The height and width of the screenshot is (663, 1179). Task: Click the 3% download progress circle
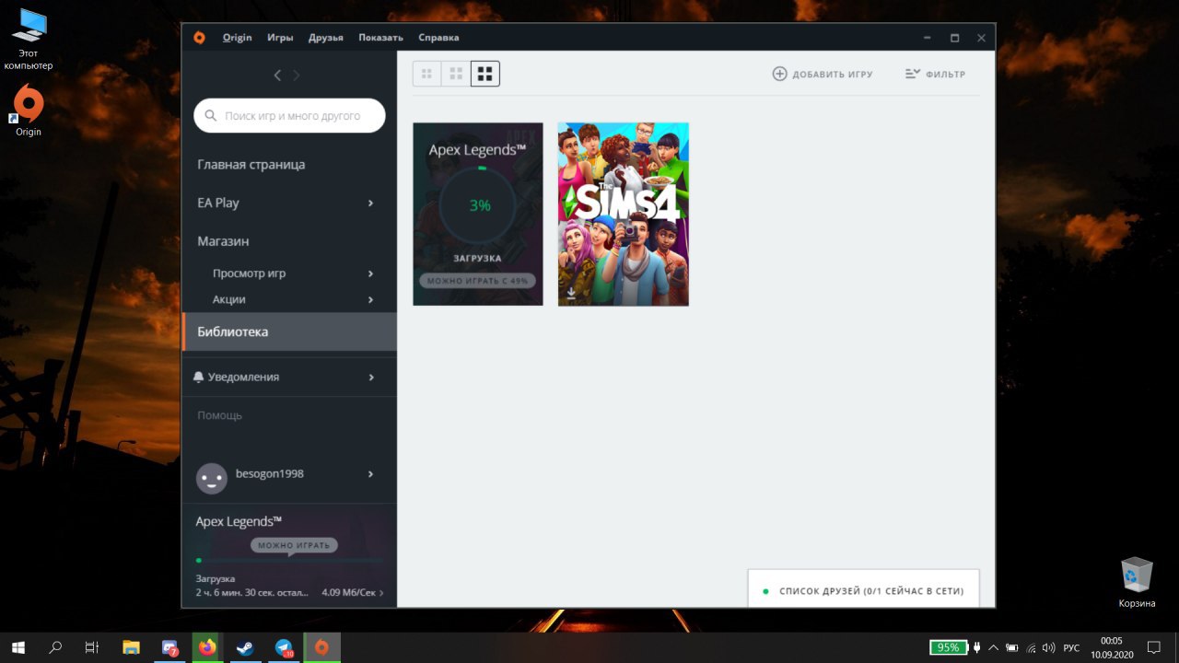click(x=480, y=205)
